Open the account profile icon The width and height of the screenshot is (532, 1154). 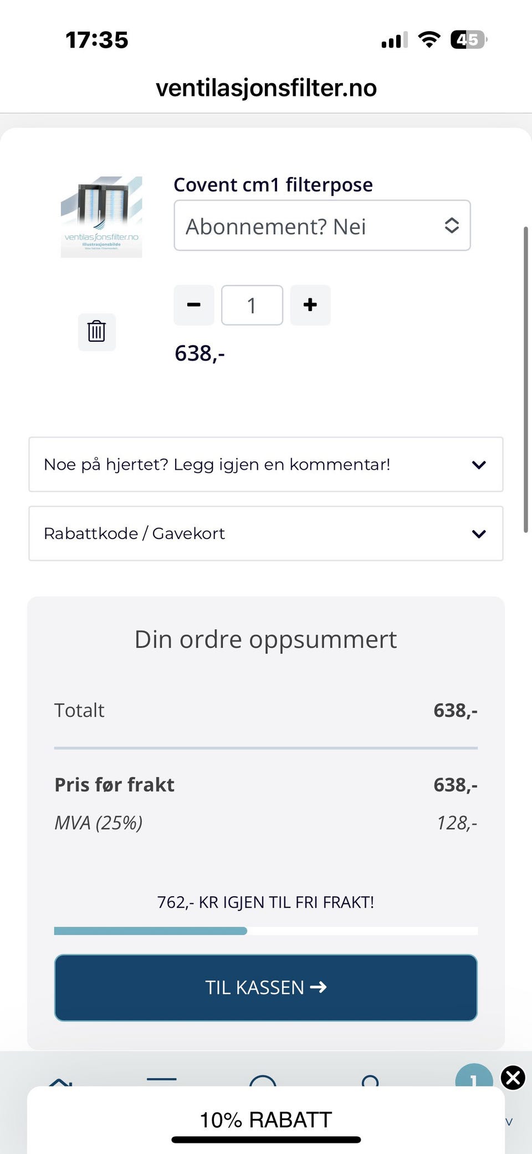tap(370, 1080)
